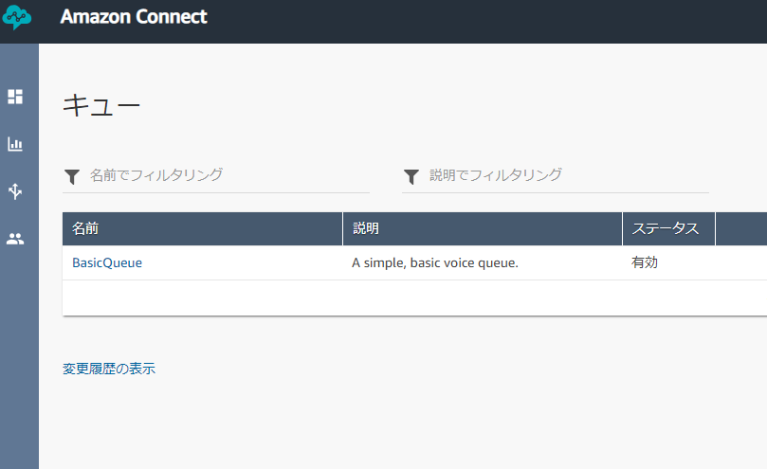Sort by the 説明 column header
The height and width of the screenshot is (469, 767).
[483, 228]
